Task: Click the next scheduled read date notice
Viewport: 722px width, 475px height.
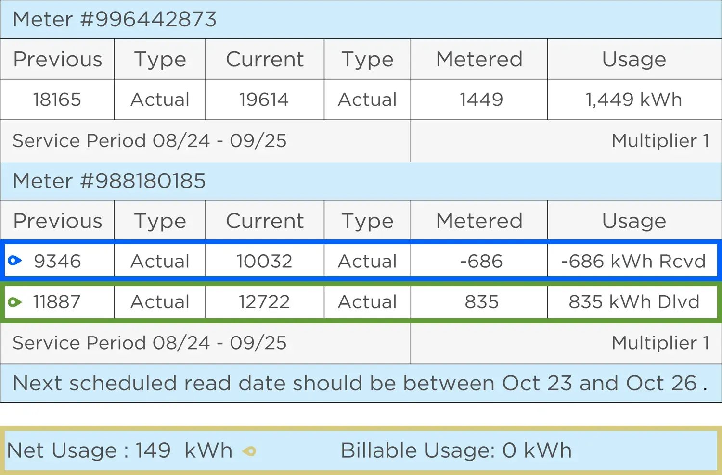Action: tap(361, 383)
